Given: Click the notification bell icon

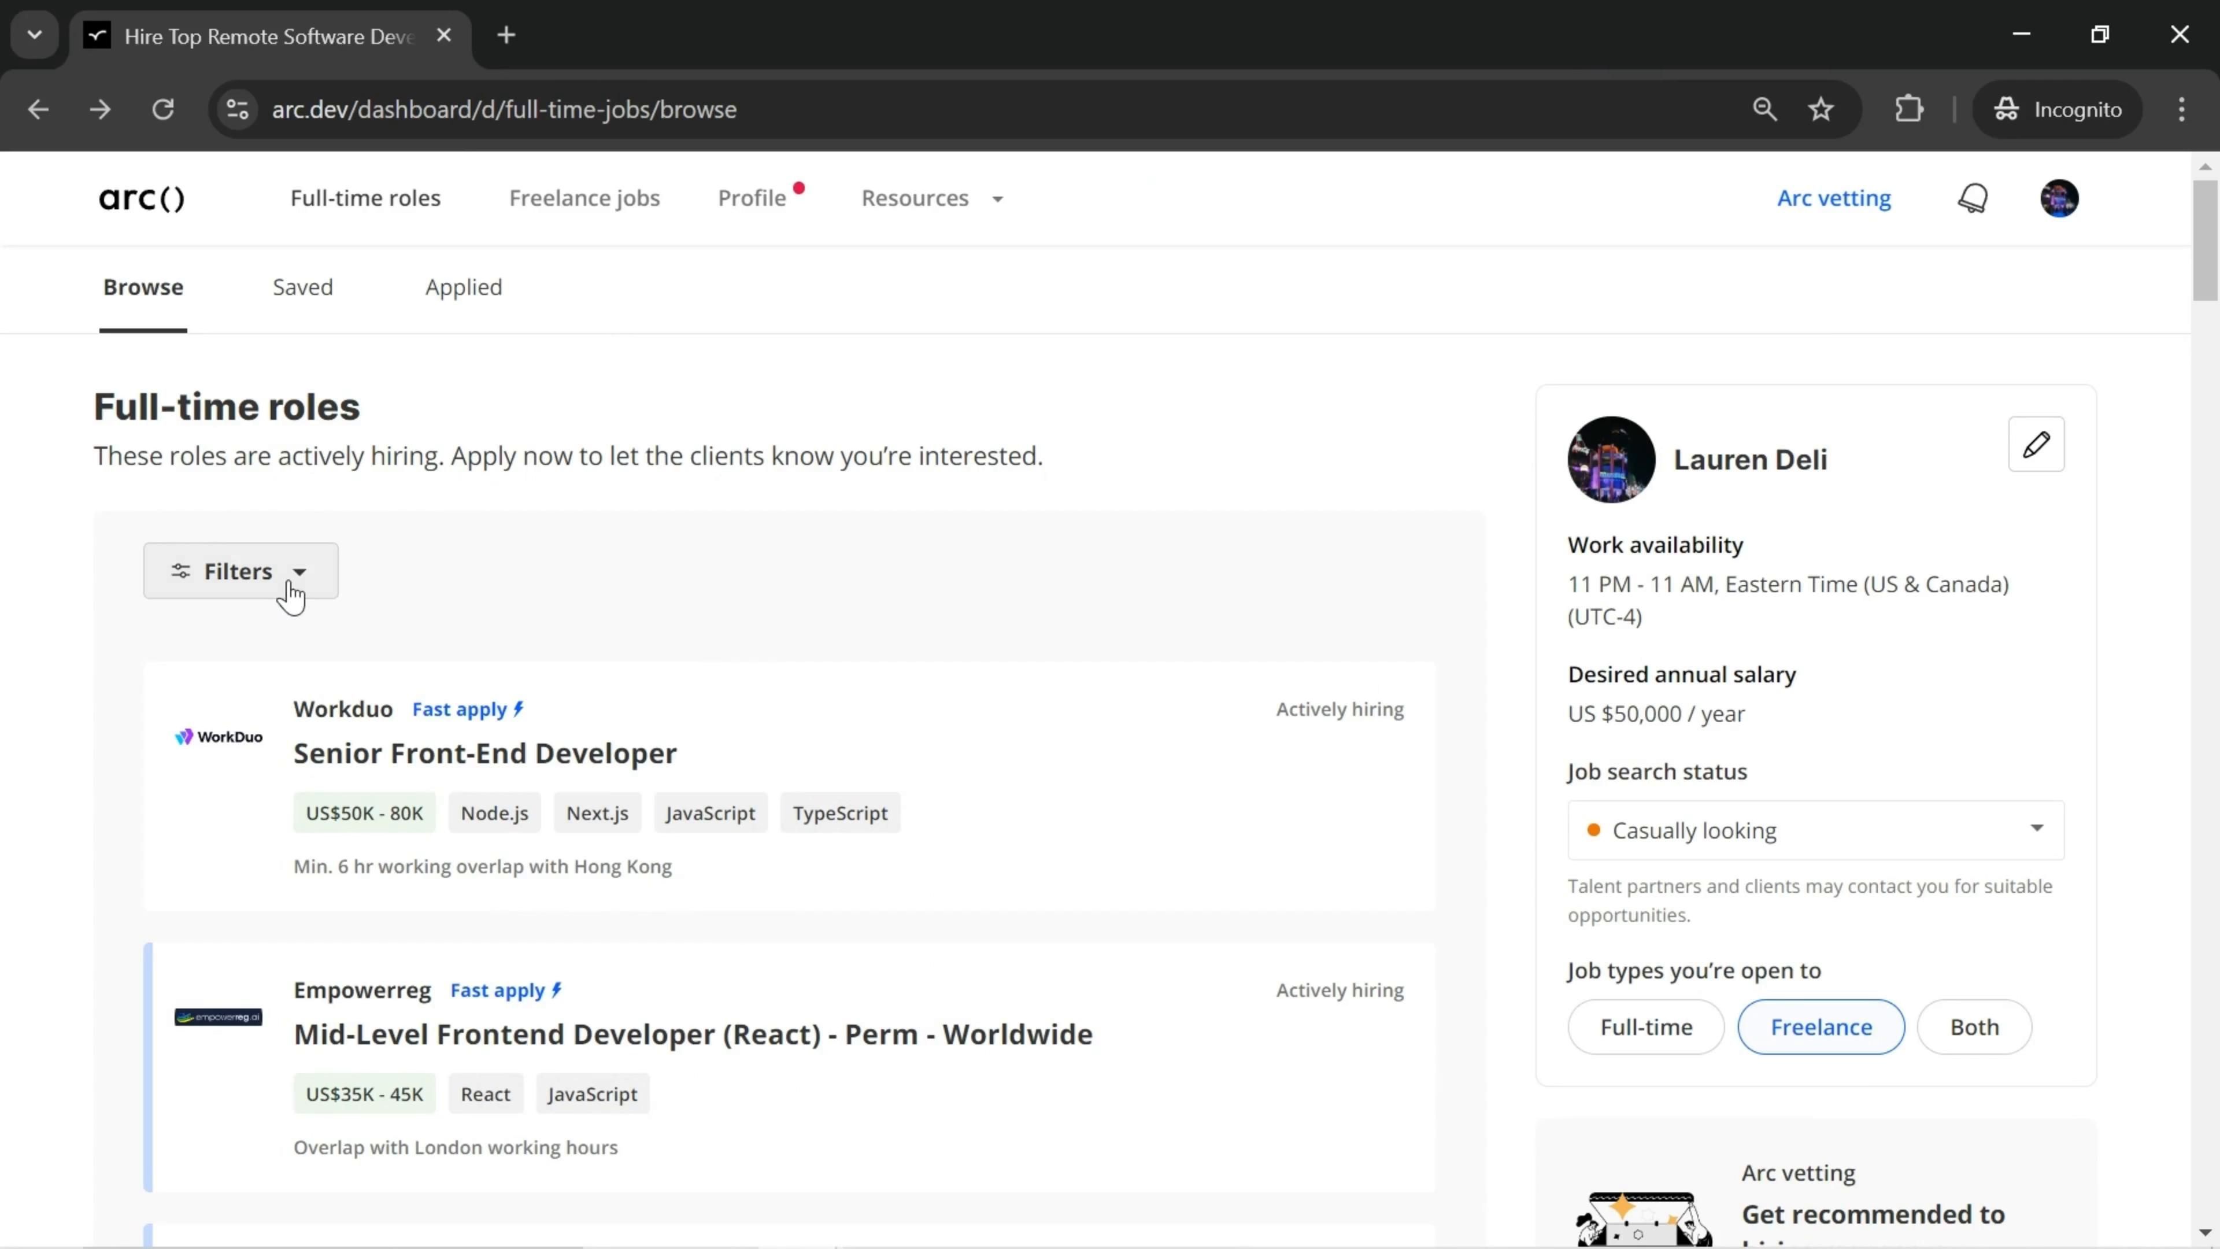Looking at the screenshot, I should point(1973,198).
